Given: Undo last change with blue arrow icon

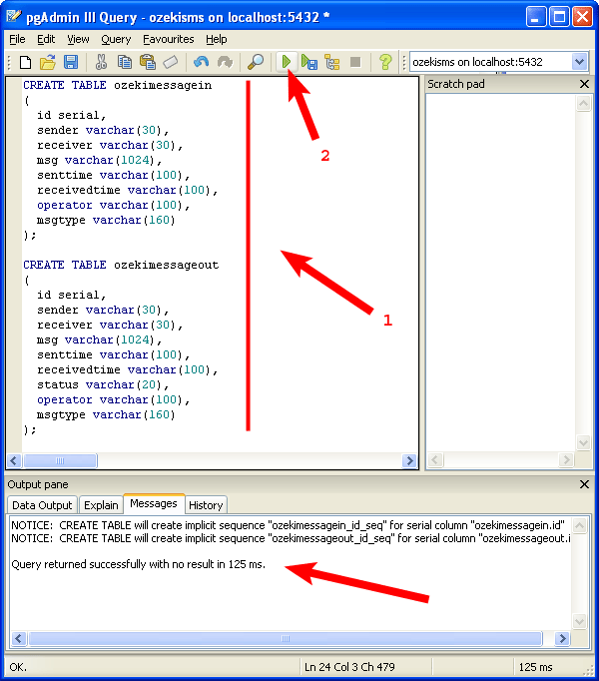Looking at the screenshot, I should click(201, 63).
